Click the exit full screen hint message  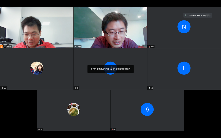pos(110,69)
